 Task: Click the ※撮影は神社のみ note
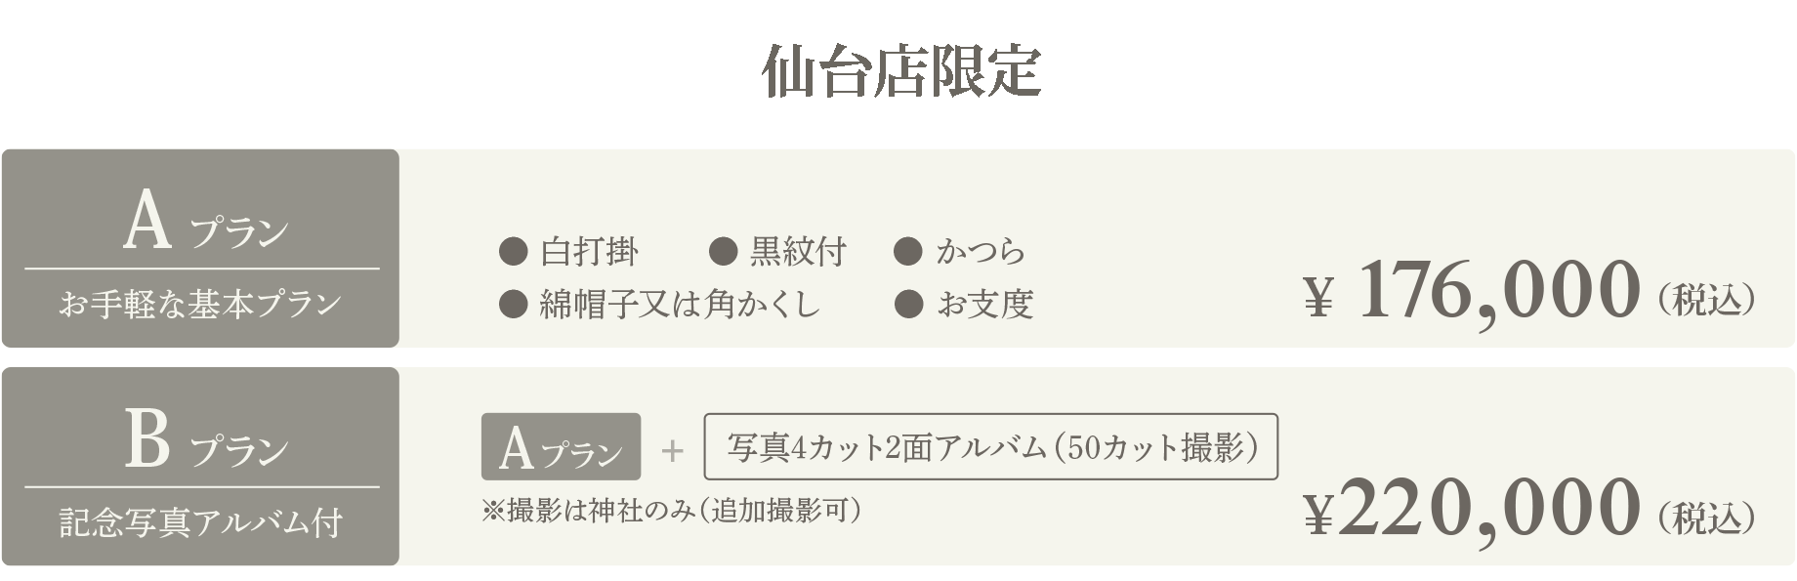click(x=672, y=511)
